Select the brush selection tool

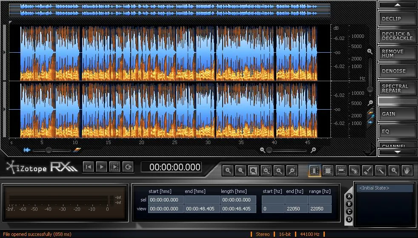point(367,170)
